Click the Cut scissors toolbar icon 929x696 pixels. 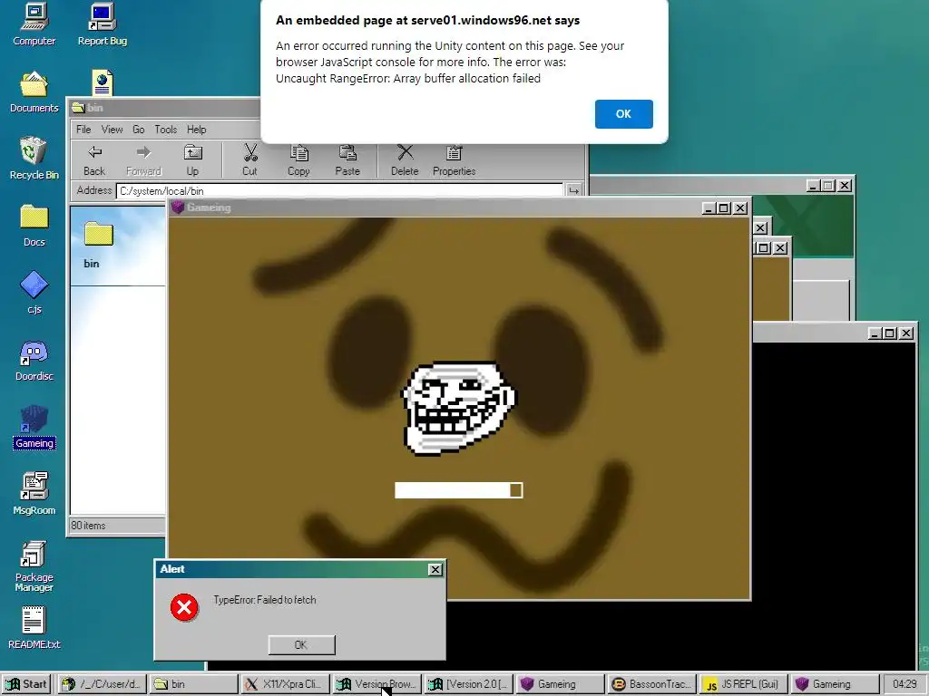coord(250,160)
